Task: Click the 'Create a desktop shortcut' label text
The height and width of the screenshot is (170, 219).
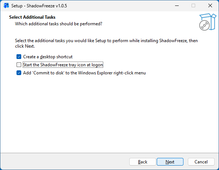Action: [48, 57]
